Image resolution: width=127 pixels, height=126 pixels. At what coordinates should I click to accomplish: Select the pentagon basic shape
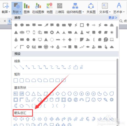click(x=63, y=94)
